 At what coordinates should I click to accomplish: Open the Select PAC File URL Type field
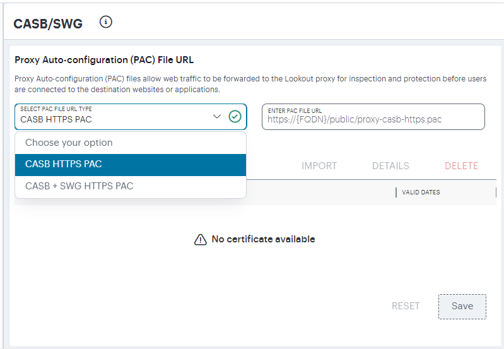tap(131, 117)
